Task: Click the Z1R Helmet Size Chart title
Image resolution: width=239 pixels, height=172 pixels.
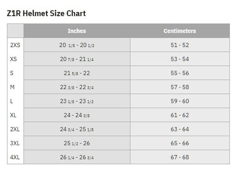Action: click(46, 13)
